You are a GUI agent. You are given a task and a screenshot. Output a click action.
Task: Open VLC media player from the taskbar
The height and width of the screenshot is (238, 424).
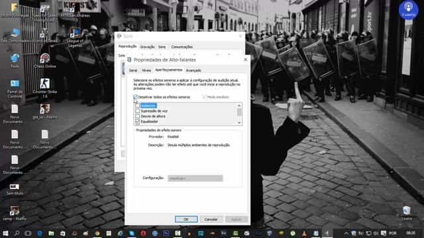(x=304, y=233)
